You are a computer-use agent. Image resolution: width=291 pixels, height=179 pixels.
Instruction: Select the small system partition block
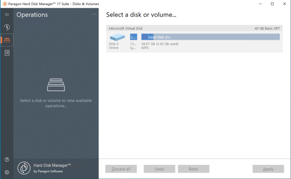(x=134, y=37)
